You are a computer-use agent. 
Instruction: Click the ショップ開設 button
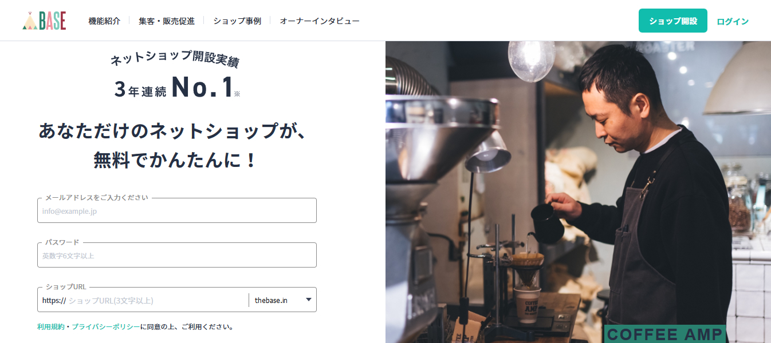click(x=673, y=21)
